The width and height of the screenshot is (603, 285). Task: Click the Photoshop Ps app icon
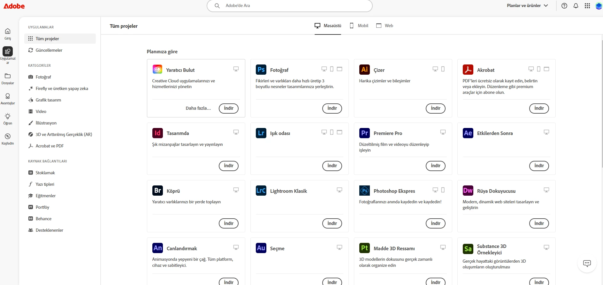pos(261,70)
